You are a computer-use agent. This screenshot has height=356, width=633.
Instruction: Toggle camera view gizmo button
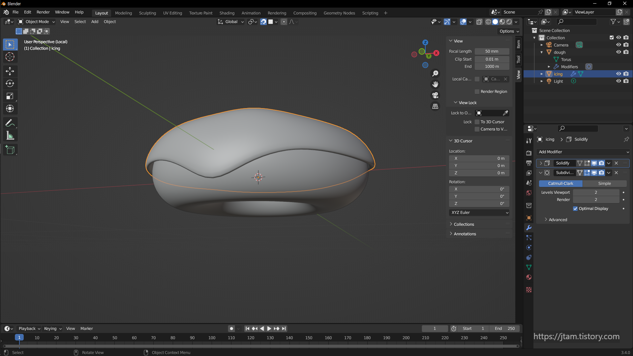[435, 95]
